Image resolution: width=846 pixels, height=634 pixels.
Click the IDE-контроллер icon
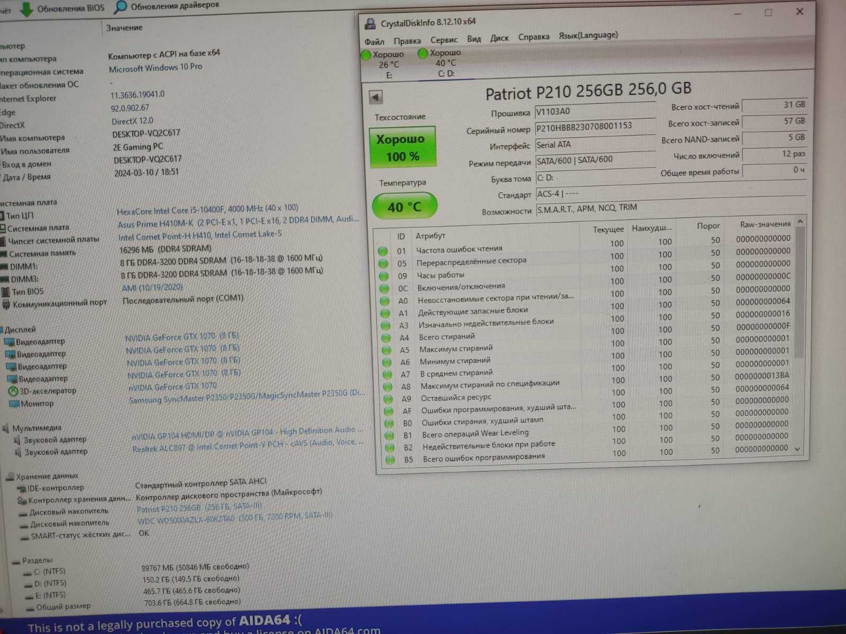[x=21, y=489]
